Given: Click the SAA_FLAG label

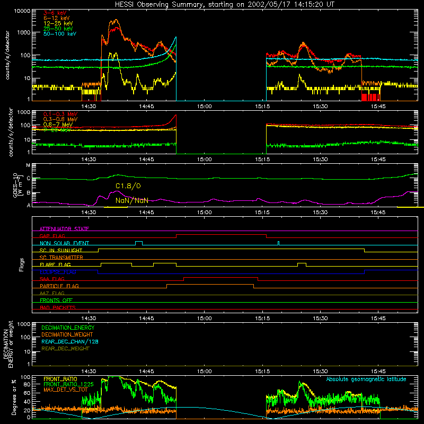Looking at the screenshot, I should [x=52, y=279].
